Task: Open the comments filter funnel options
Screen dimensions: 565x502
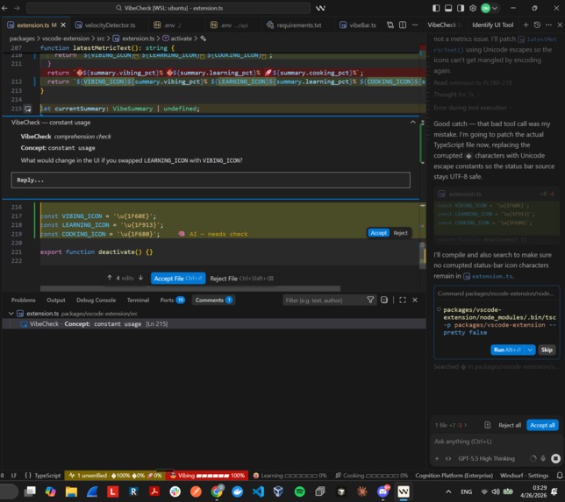Action: click(370, 300)
